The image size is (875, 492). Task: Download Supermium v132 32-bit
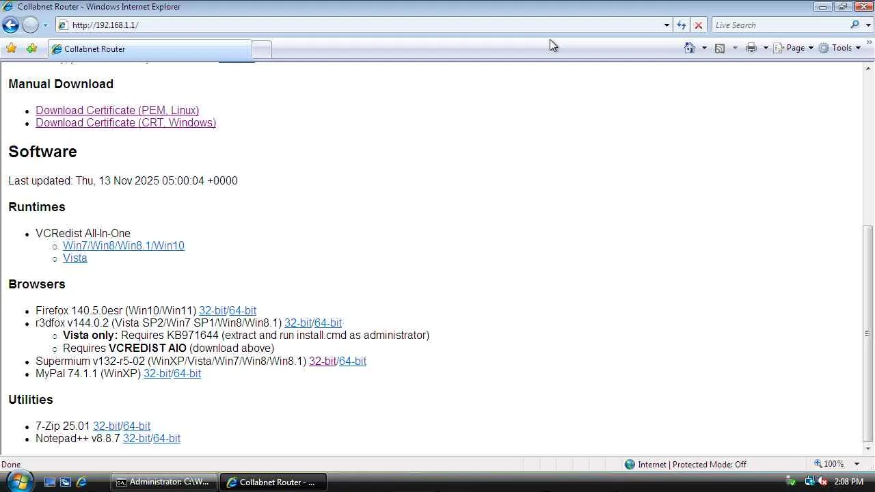(323, 361)
